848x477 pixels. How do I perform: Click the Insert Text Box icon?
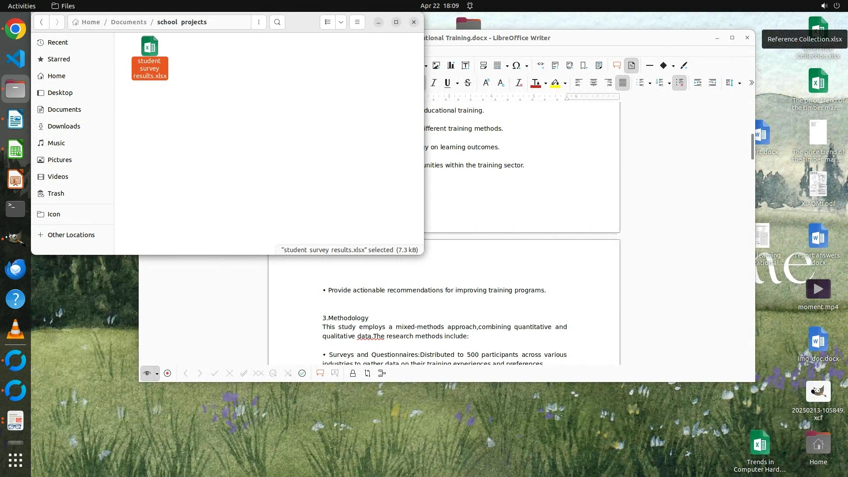(x=466, y=65)
